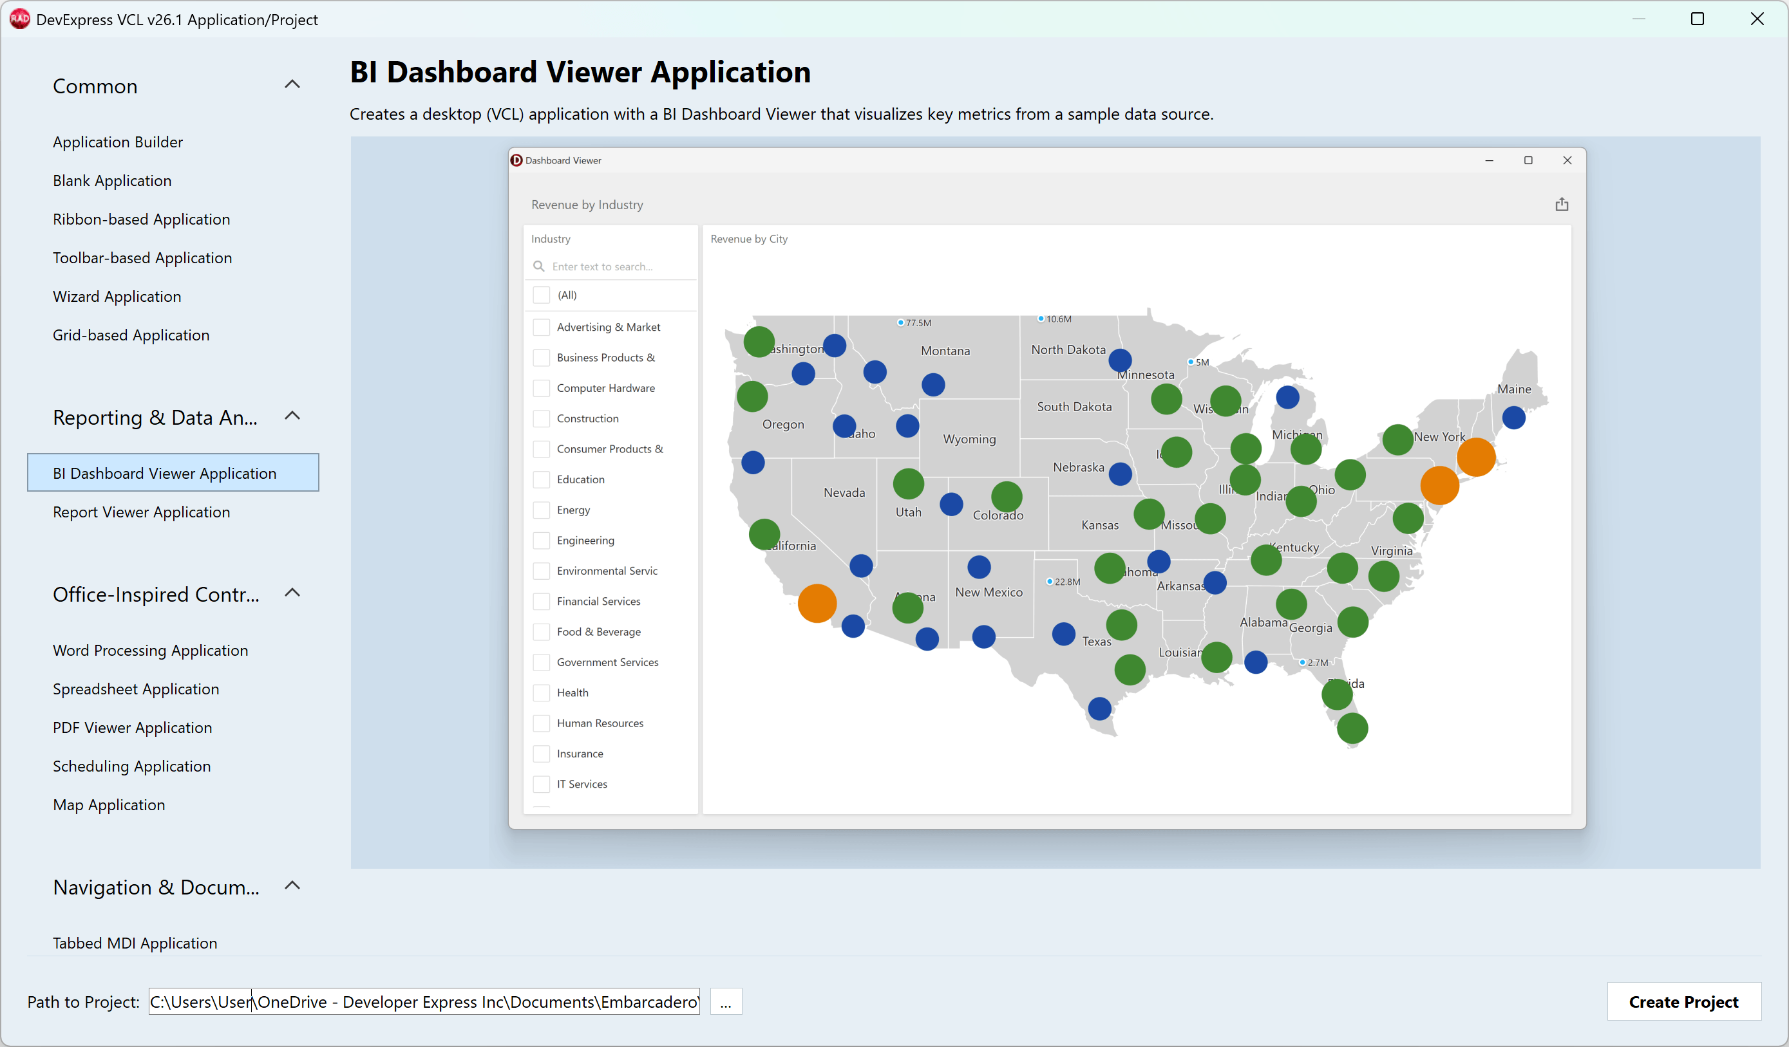1789x1047 pixels.
Task: Maximize the inner Dashboard Viewer window
Action: 1528,160
